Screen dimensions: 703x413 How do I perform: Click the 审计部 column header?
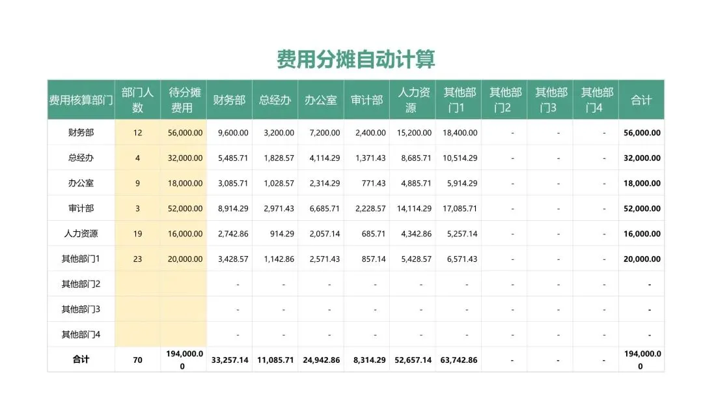[366, 100]
